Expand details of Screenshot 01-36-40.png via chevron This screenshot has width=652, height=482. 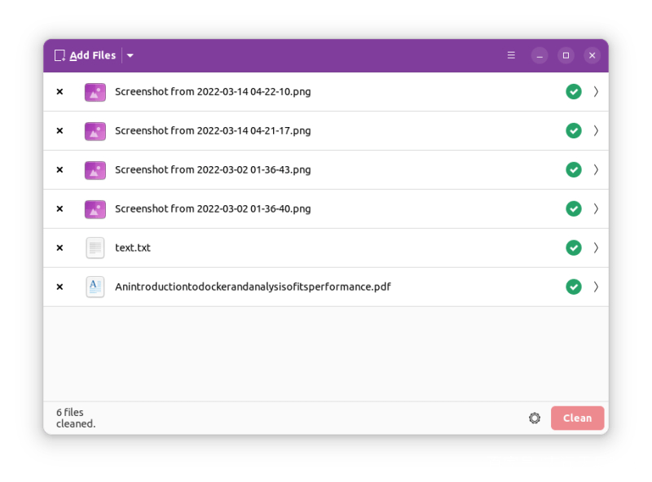596,208
